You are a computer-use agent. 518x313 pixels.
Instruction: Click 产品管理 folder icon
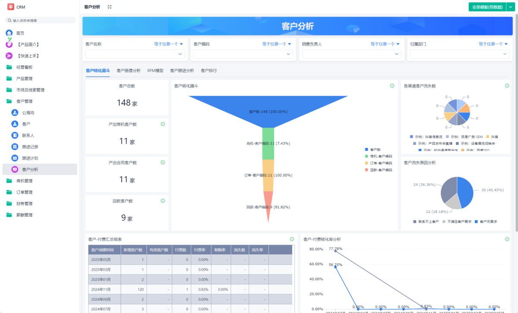[x=9, y=78]
